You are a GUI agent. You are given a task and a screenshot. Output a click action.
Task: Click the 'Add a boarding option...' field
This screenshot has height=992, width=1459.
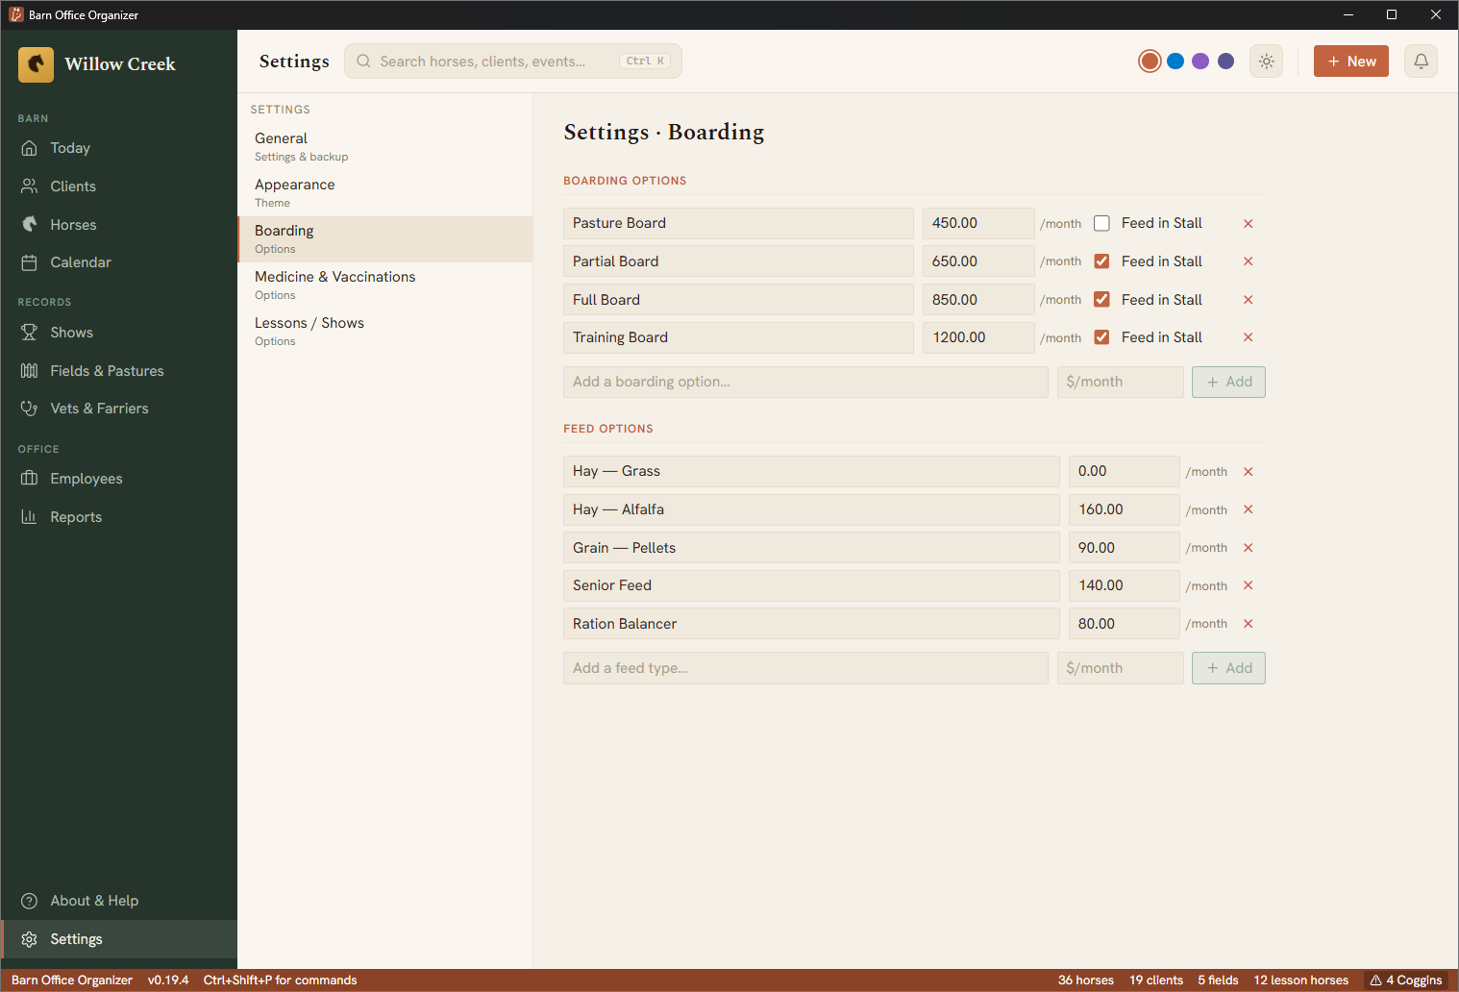click(805, 382)
